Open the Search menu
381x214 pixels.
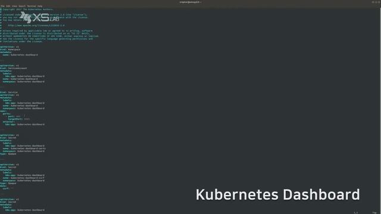click(22, 6)
